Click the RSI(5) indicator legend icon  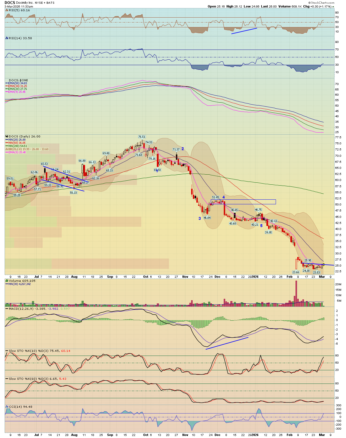coord(7,10)
